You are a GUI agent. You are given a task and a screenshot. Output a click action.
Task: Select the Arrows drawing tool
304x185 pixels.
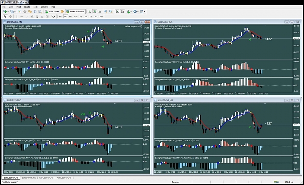point(52,16)
